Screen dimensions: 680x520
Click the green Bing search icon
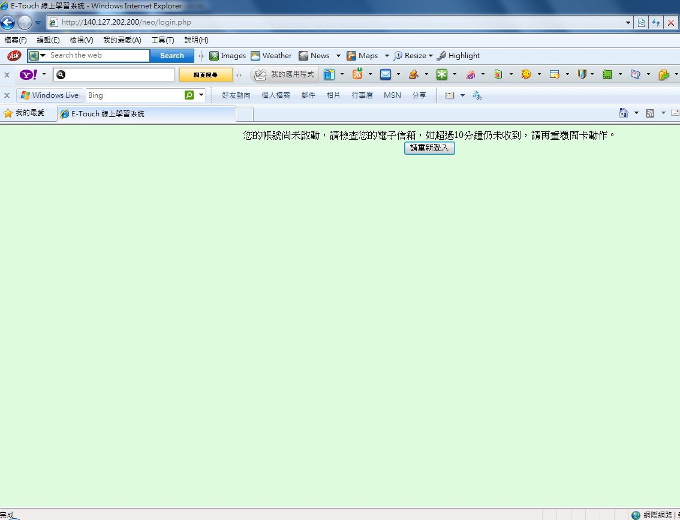[189, 95]
